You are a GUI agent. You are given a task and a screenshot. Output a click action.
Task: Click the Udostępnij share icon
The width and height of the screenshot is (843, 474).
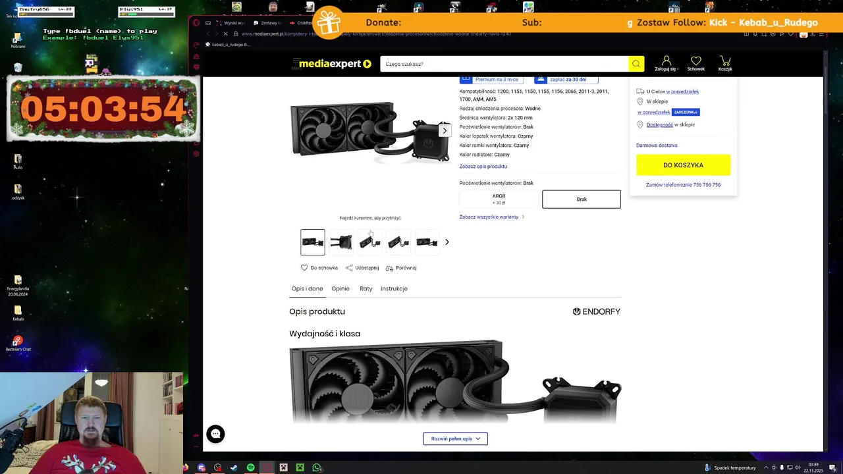coord(349,268)
